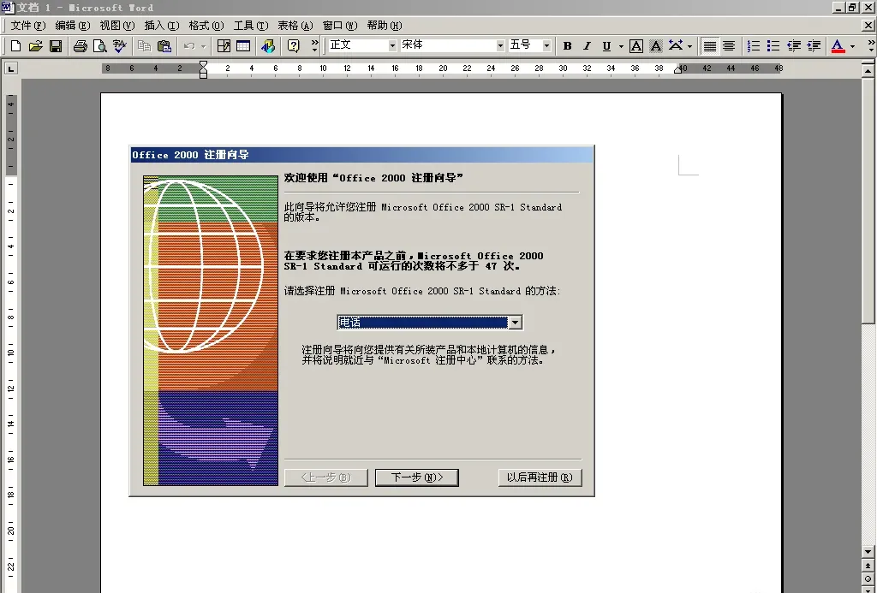The image size is (877, 593).
Task: Click the vertical scrollbar down arrow
Action: point(868,552)
